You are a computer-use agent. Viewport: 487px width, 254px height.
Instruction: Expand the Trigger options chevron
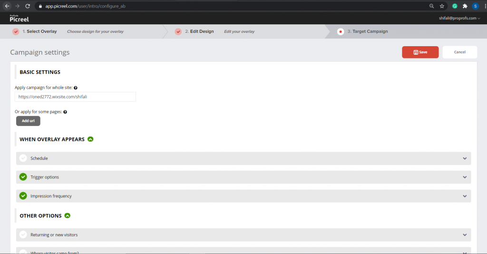click(x=465, y=177)
